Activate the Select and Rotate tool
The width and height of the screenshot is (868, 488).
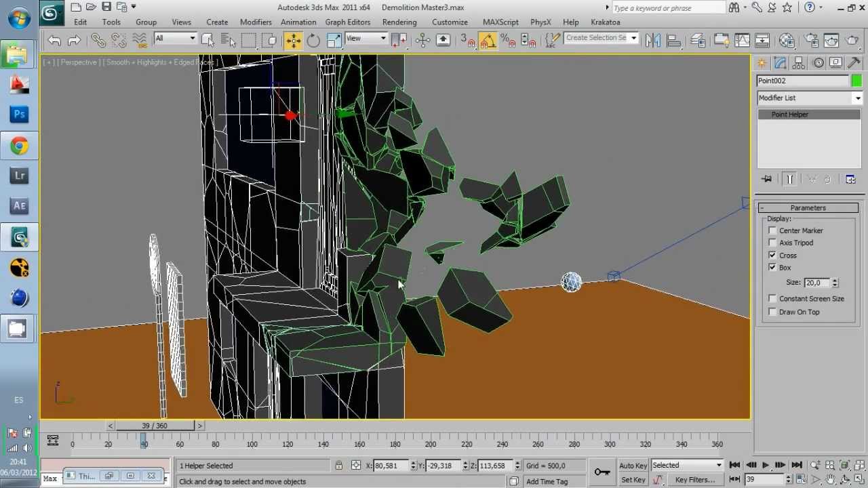click(313, 41)
